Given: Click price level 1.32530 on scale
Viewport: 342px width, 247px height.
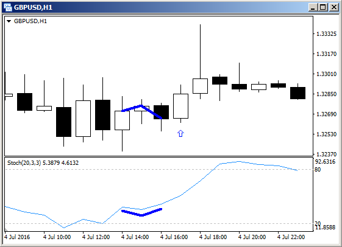Looking at the screenshot, I should [326, 134].
